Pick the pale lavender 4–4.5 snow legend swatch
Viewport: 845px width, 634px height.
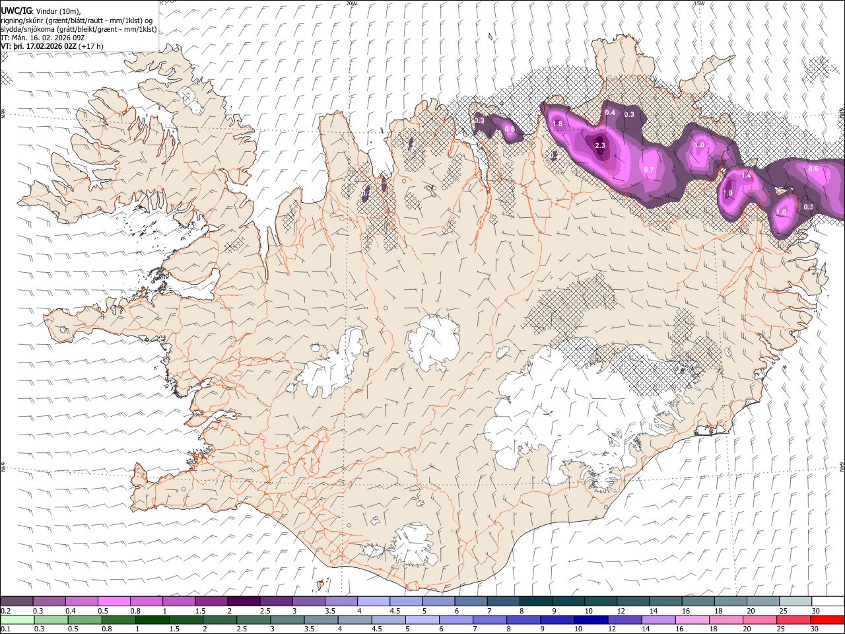point(373,601)
